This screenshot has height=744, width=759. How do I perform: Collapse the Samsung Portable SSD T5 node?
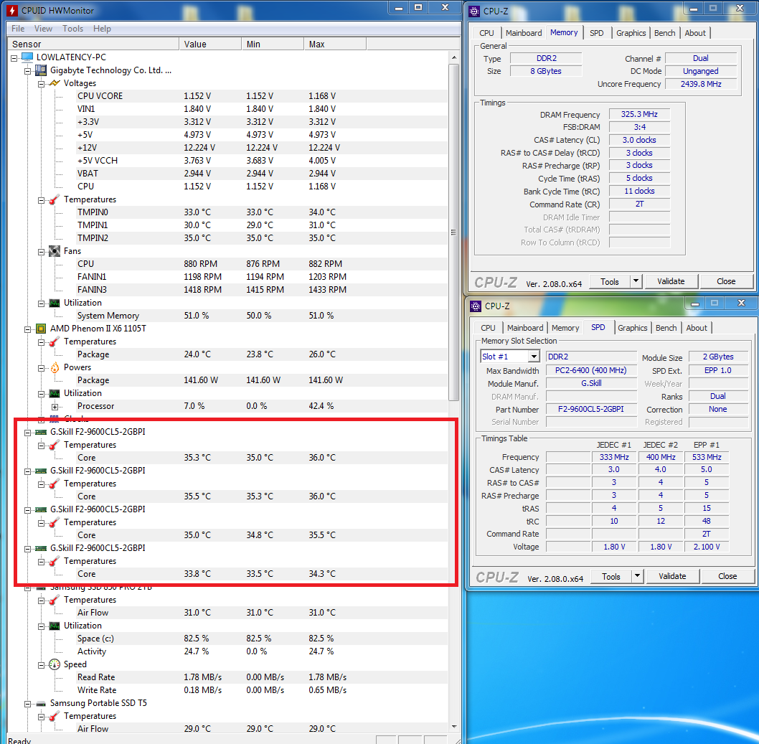coord(27,704)
